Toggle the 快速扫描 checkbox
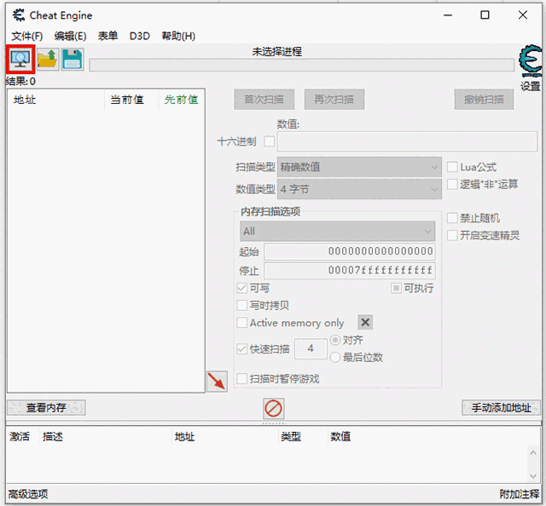 [x=242, y=348]
